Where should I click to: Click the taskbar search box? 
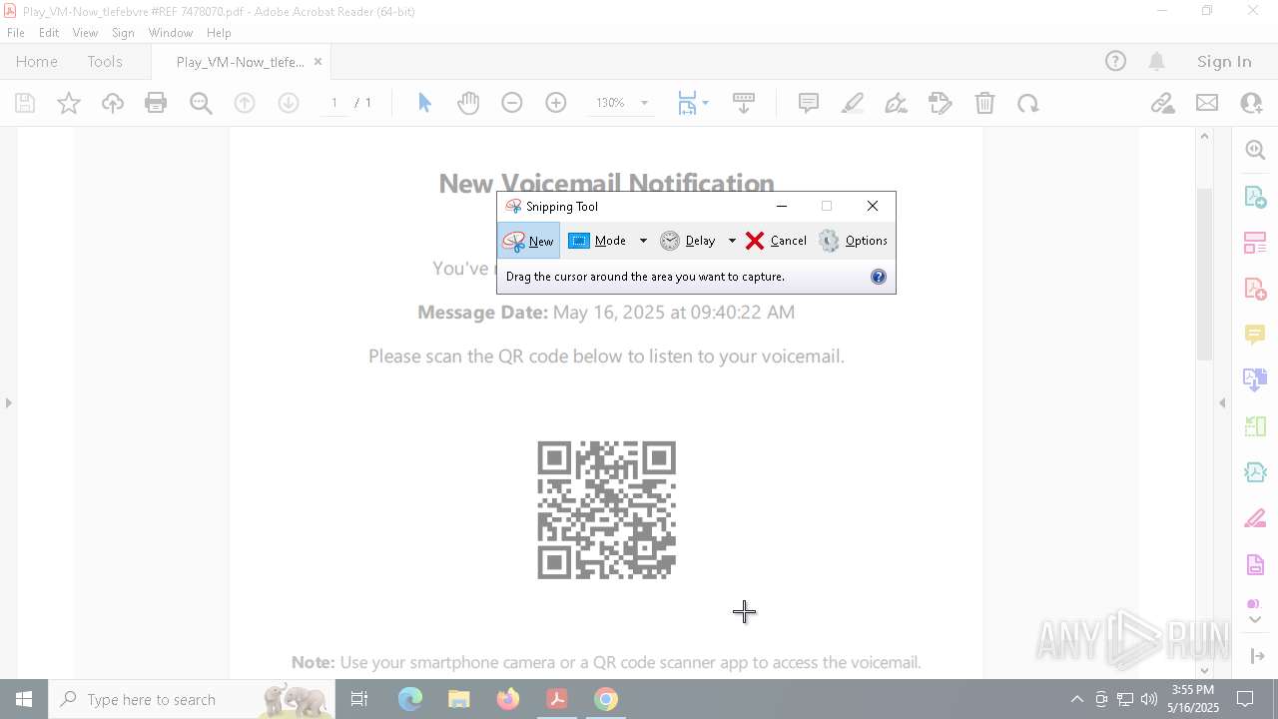(192, 699)
